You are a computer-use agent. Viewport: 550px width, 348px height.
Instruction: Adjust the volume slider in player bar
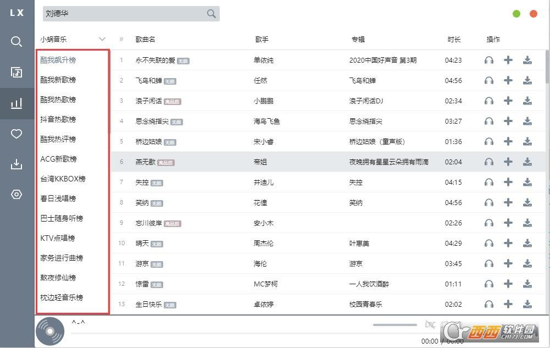tap(395, 325)
